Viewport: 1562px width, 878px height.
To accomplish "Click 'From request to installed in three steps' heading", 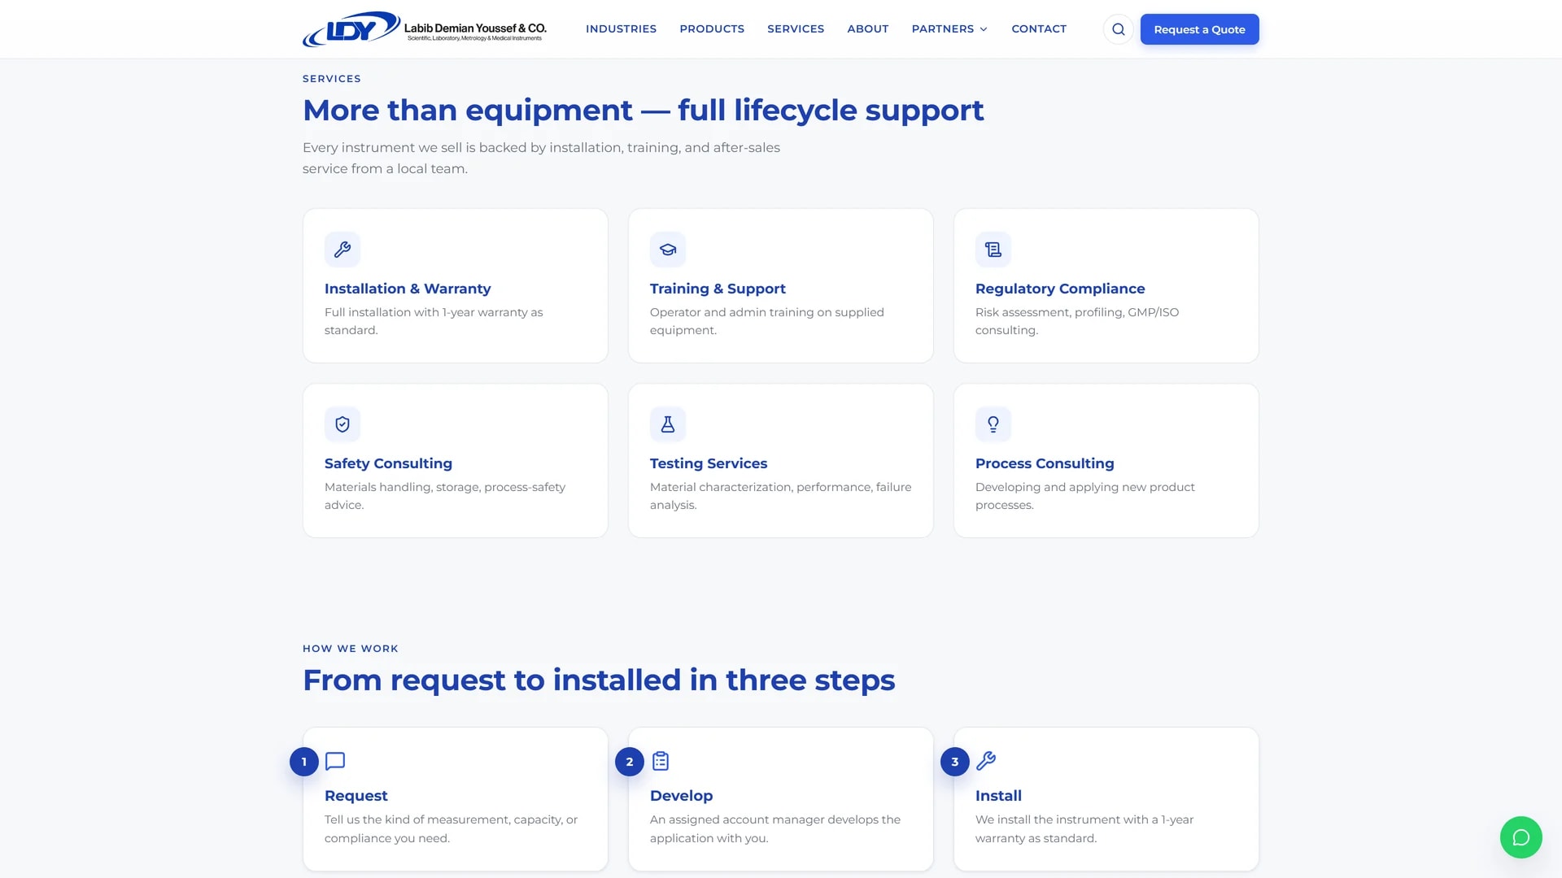I will (599, 680).
